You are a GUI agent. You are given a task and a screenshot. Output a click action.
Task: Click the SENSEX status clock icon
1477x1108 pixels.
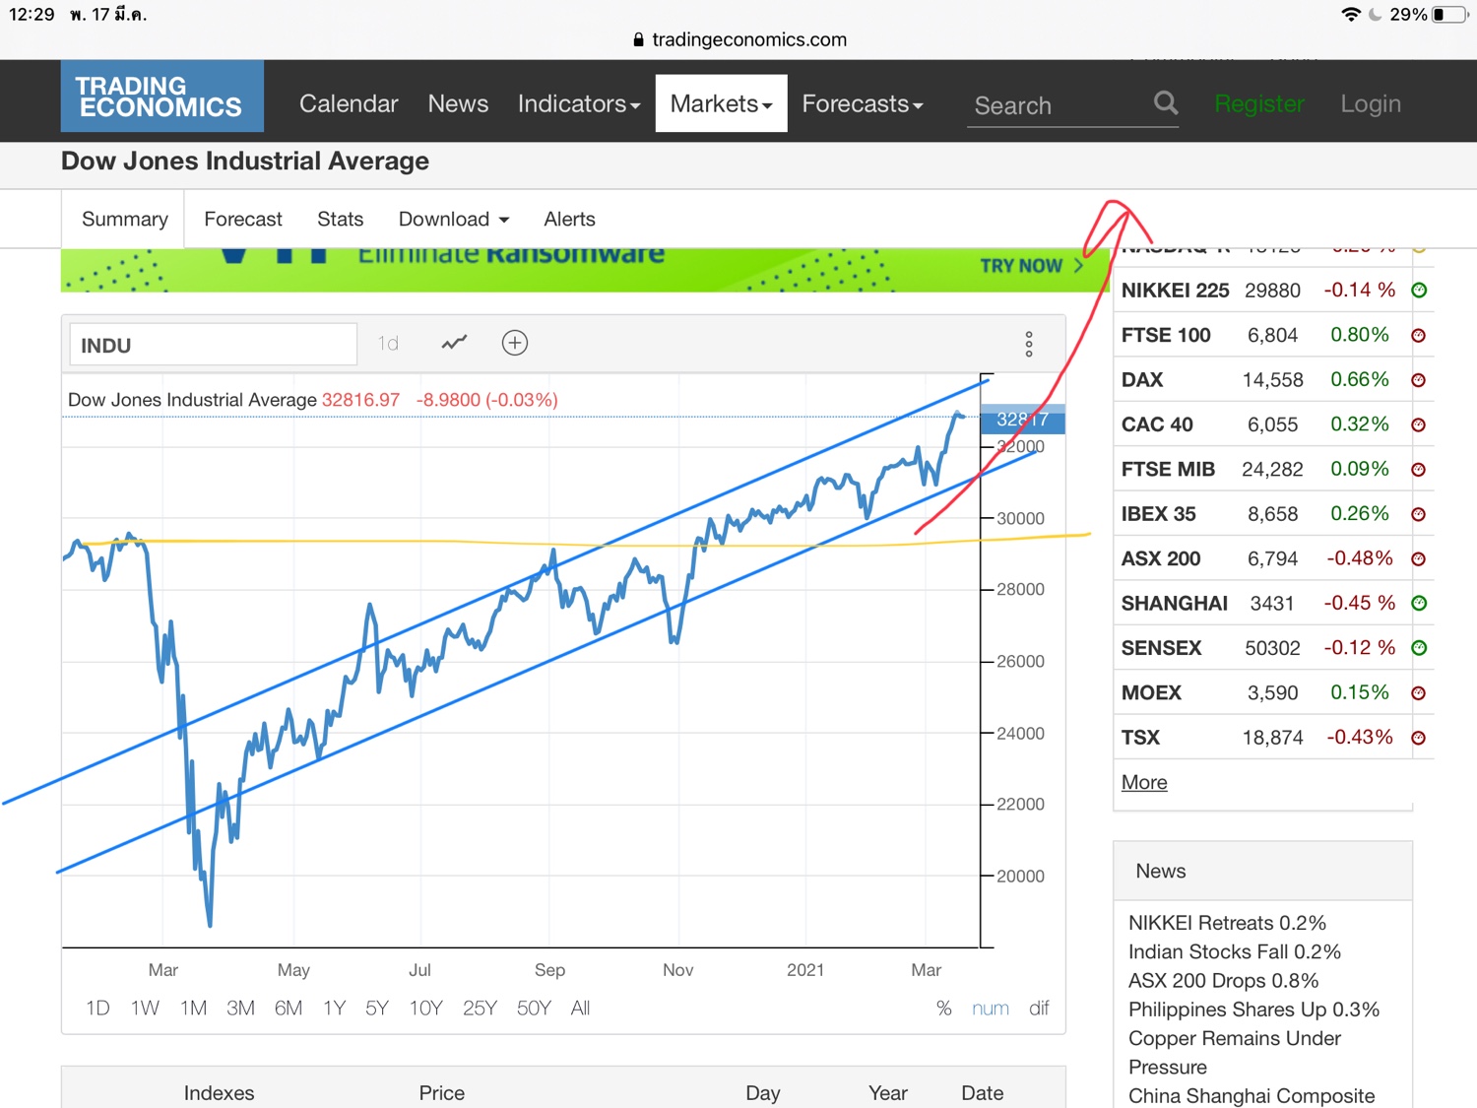point(1419,648)
